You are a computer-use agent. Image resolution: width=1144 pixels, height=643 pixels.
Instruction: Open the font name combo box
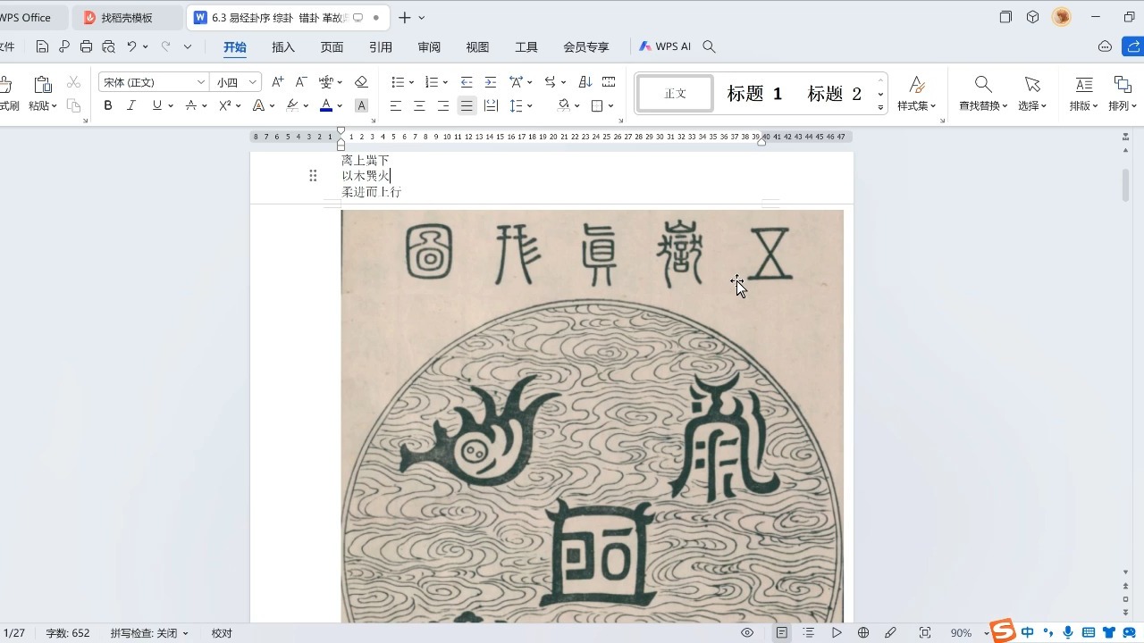point(154,82)
